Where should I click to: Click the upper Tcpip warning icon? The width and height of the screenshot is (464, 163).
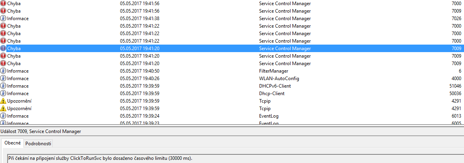coord(4,101)
